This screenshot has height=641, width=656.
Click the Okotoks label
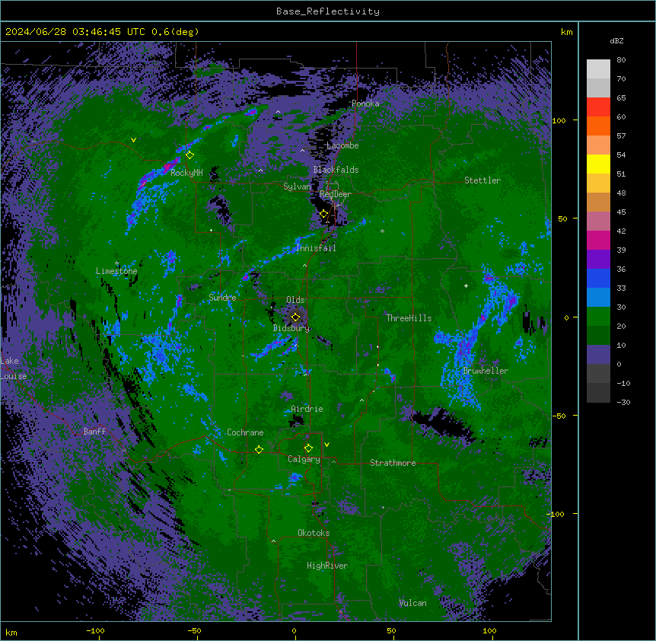coord(314,533)
